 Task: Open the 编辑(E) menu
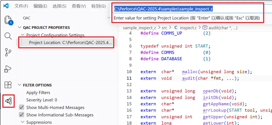40,6
